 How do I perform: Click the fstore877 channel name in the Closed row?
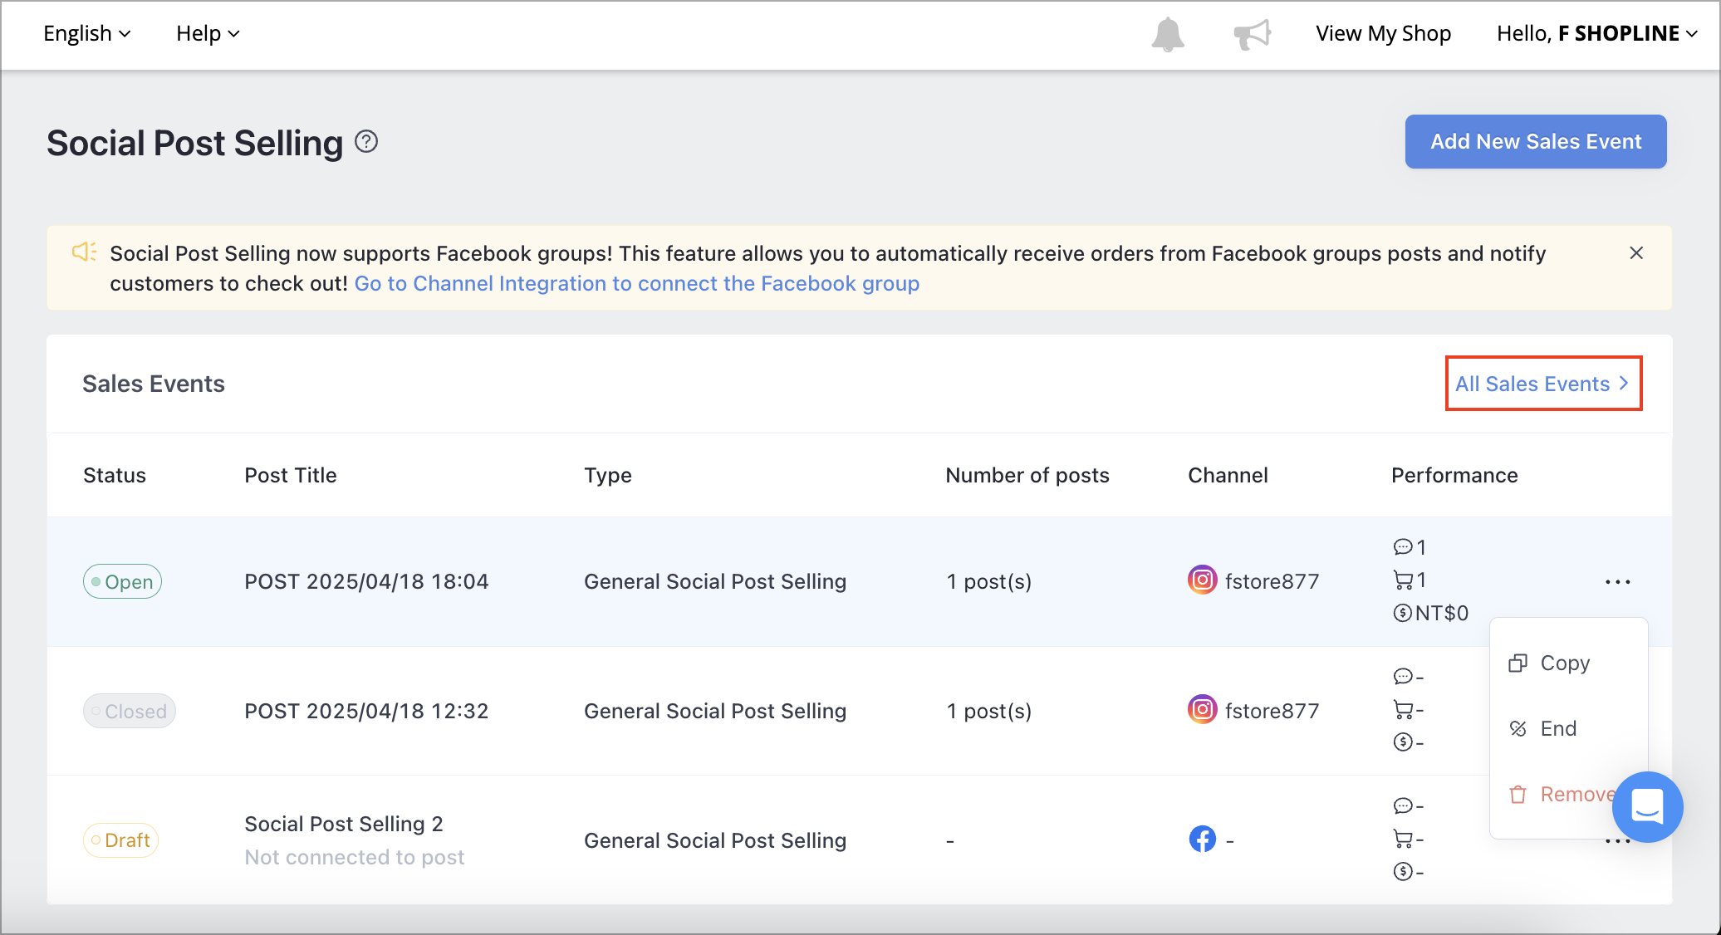(x=1272, y=711)
